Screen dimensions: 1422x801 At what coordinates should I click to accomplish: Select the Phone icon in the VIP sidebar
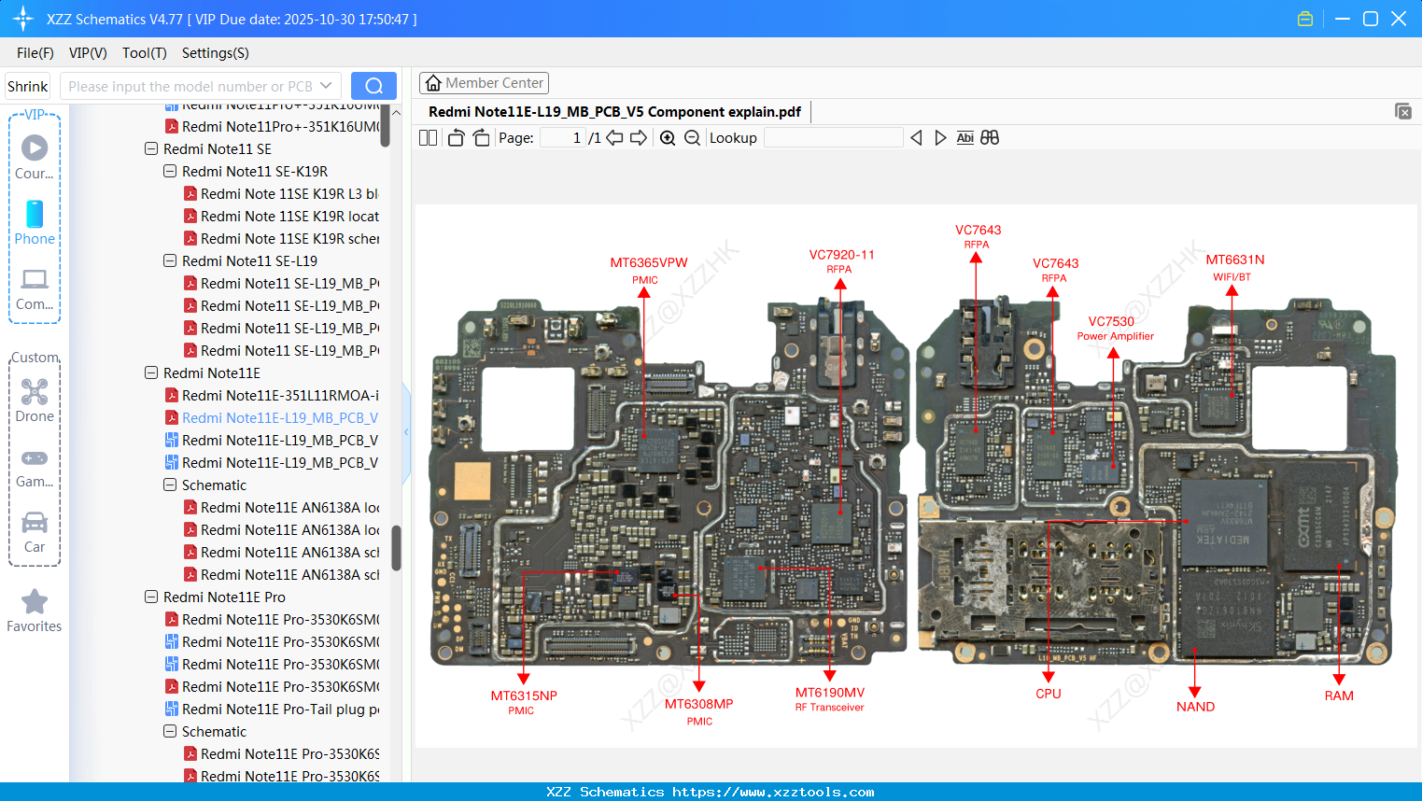click(35, 216)
